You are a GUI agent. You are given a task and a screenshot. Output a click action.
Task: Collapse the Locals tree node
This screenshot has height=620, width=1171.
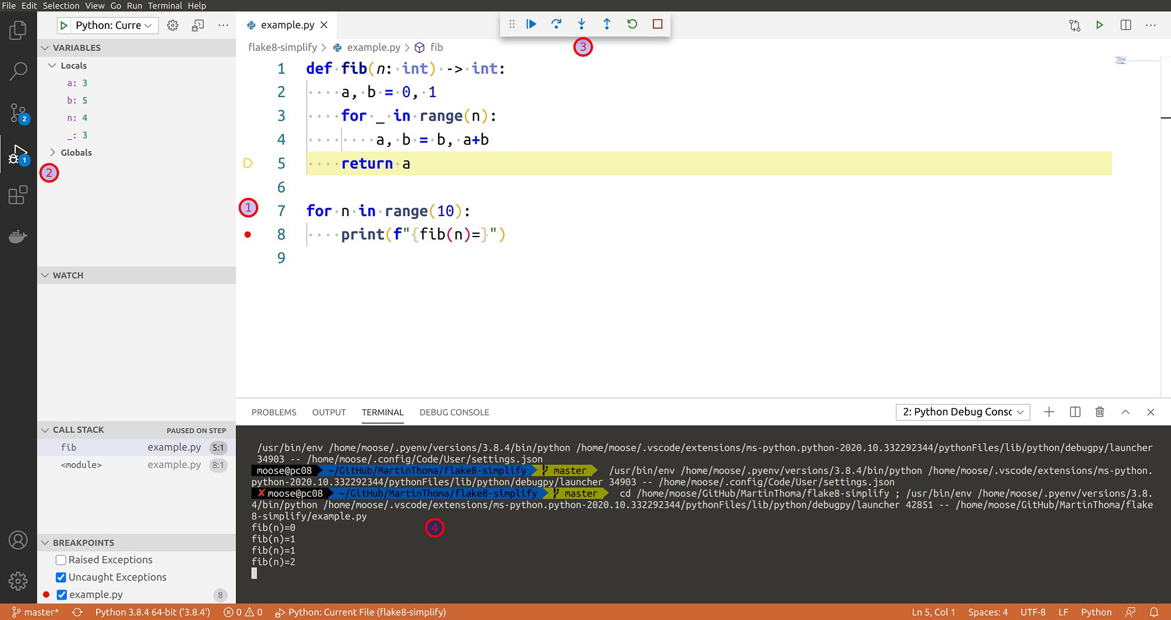tap(52, 66)
